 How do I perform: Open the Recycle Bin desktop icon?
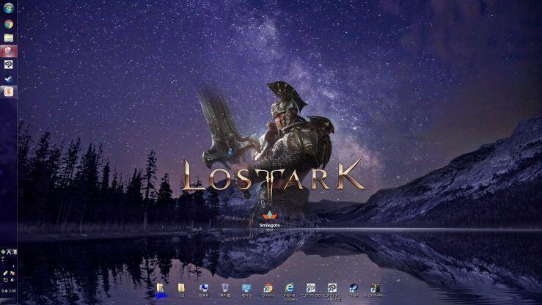pos(225,290)
